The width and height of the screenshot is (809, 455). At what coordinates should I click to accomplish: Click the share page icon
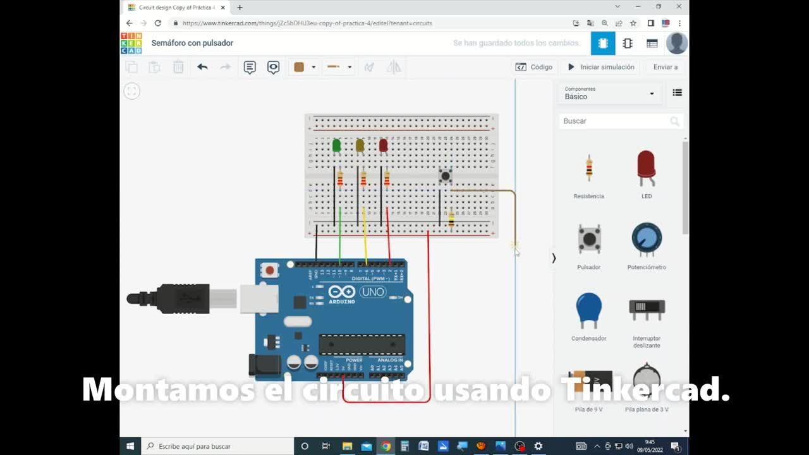click(x=619, y=23)
